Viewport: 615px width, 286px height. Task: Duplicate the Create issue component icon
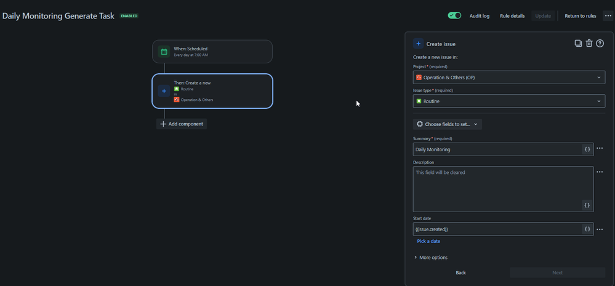coord(578,44)
